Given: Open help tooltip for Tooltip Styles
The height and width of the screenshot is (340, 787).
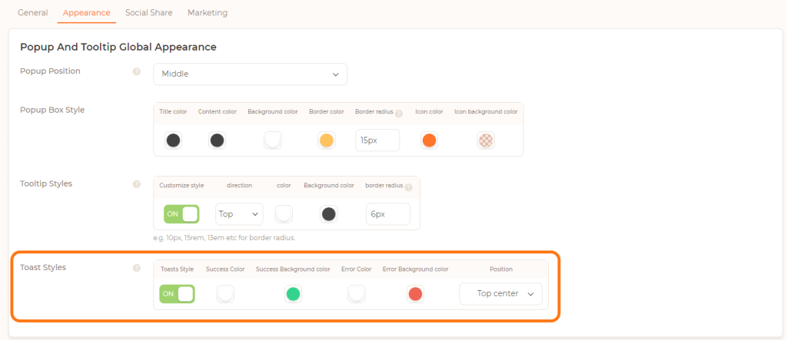Looking at the screenshot, I should click(x=136, y=184).
